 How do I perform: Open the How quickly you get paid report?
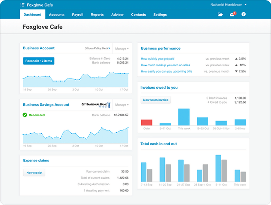[x=158, y=58]
